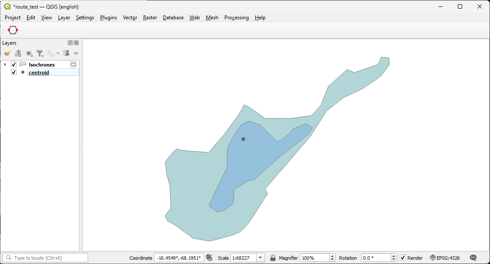Click the Filter Legend by Expression icon
The width and height of the screenshot is (490, 264).
coord(51,53)
